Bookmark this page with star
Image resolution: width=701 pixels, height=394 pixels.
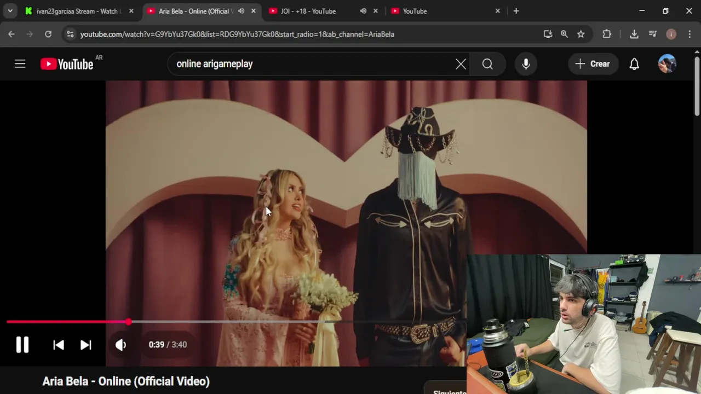(581, 34)
